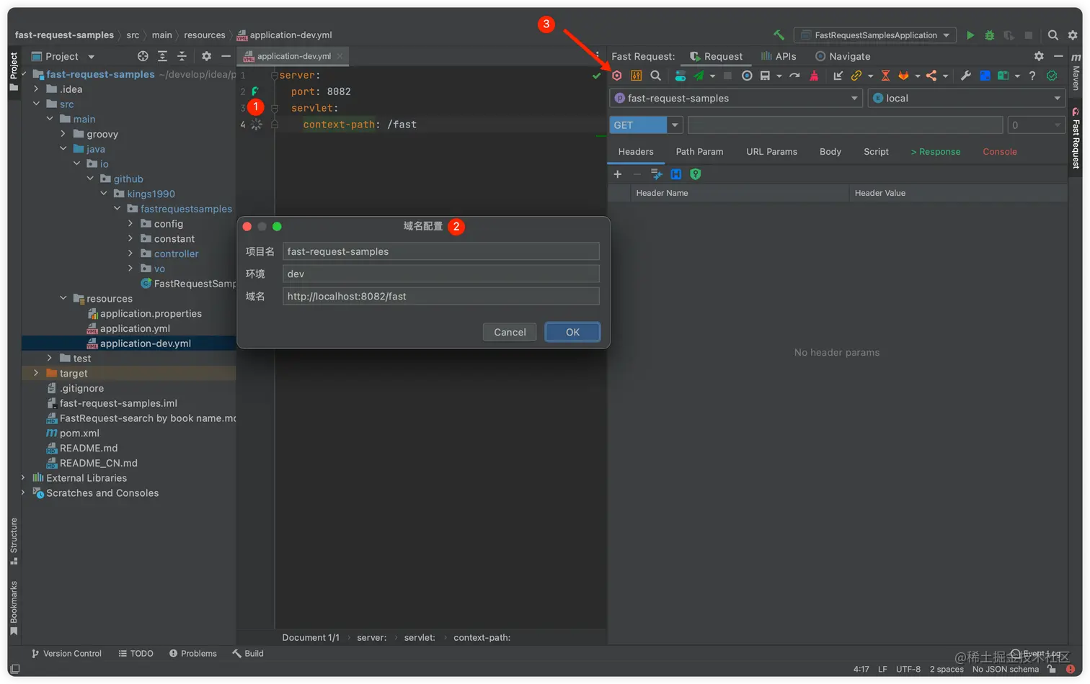Click the build hammer icon in top toolbar
Viewport: 1090px width, 684px height.
[779, 35]
